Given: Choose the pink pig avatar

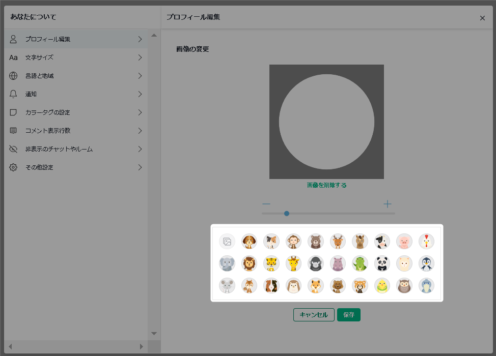Looking at the screenshot, I should click(x=404, y=242).
